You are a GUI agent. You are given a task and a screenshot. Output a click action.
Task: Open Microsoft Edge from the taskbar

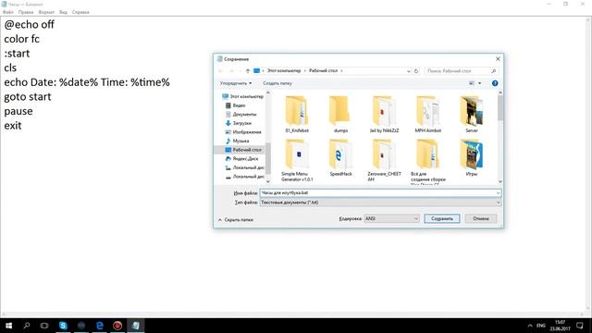99,326
